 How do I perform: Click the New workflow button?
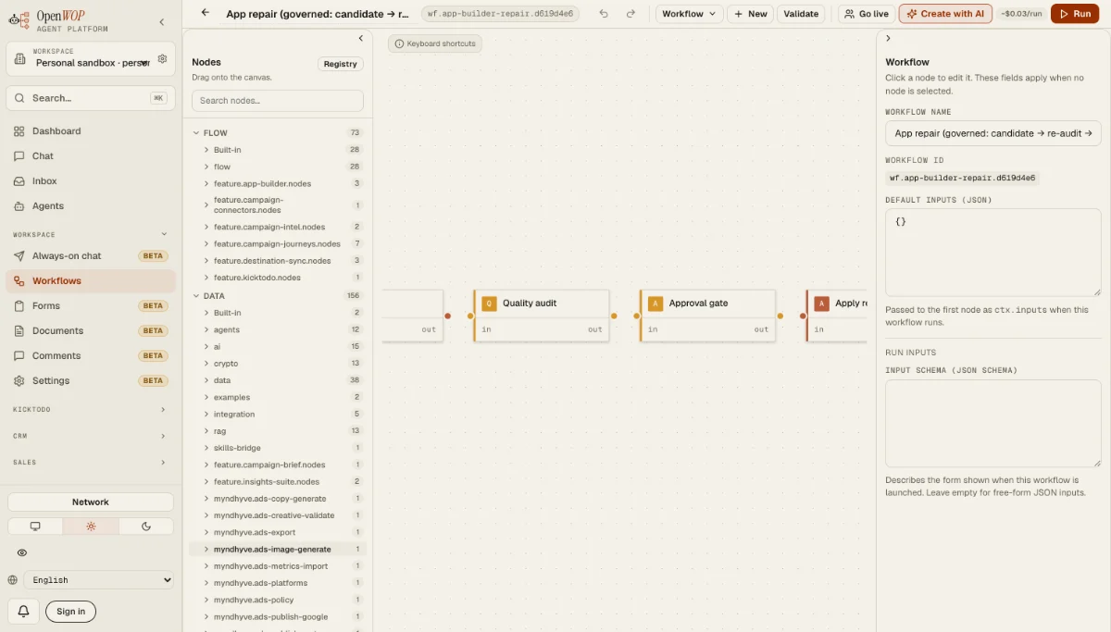click(750, 14)
